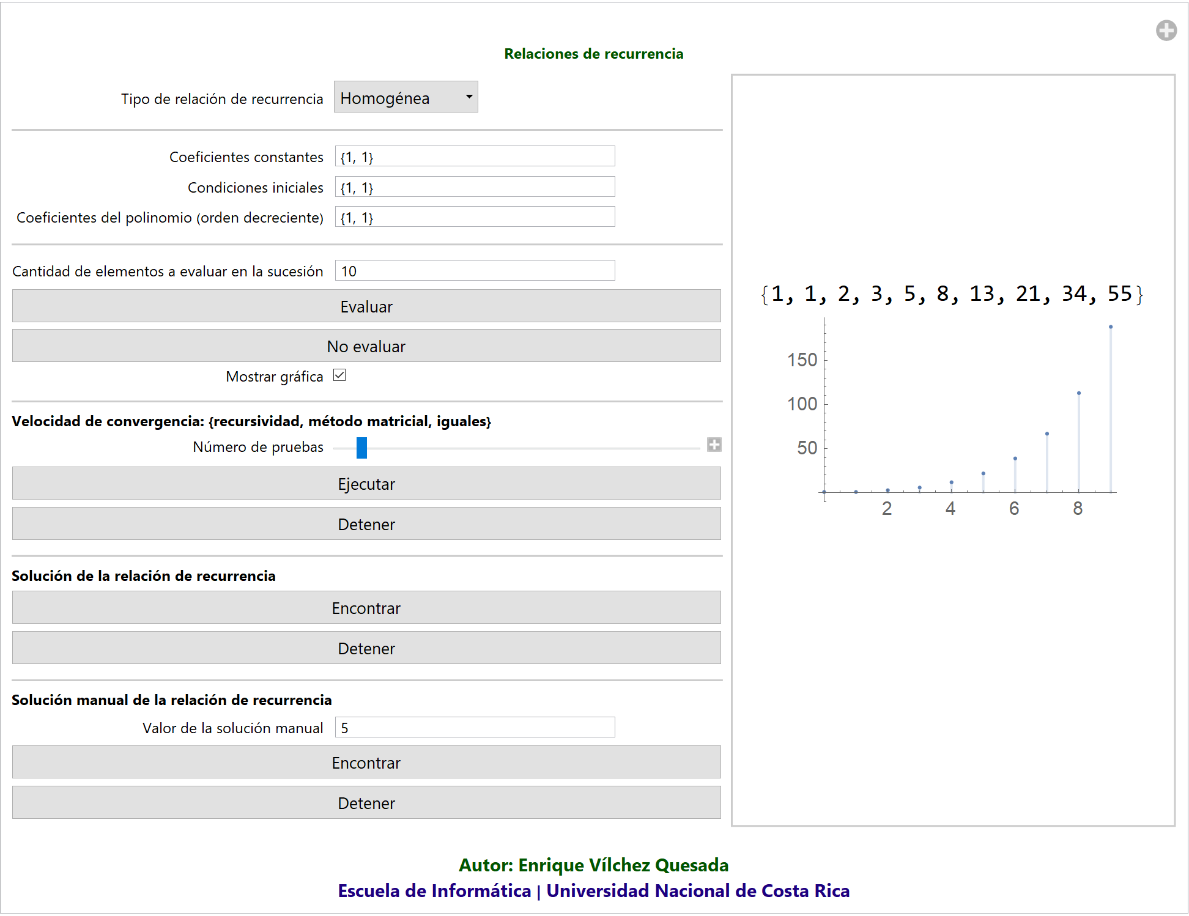Click Encontrar under Solución manual section
The width and height of the screenshot is (1189, 916).
[366, 763]
